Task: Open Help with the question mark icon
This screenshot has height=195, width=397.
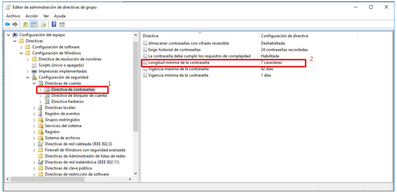Action: click(54, 25)
